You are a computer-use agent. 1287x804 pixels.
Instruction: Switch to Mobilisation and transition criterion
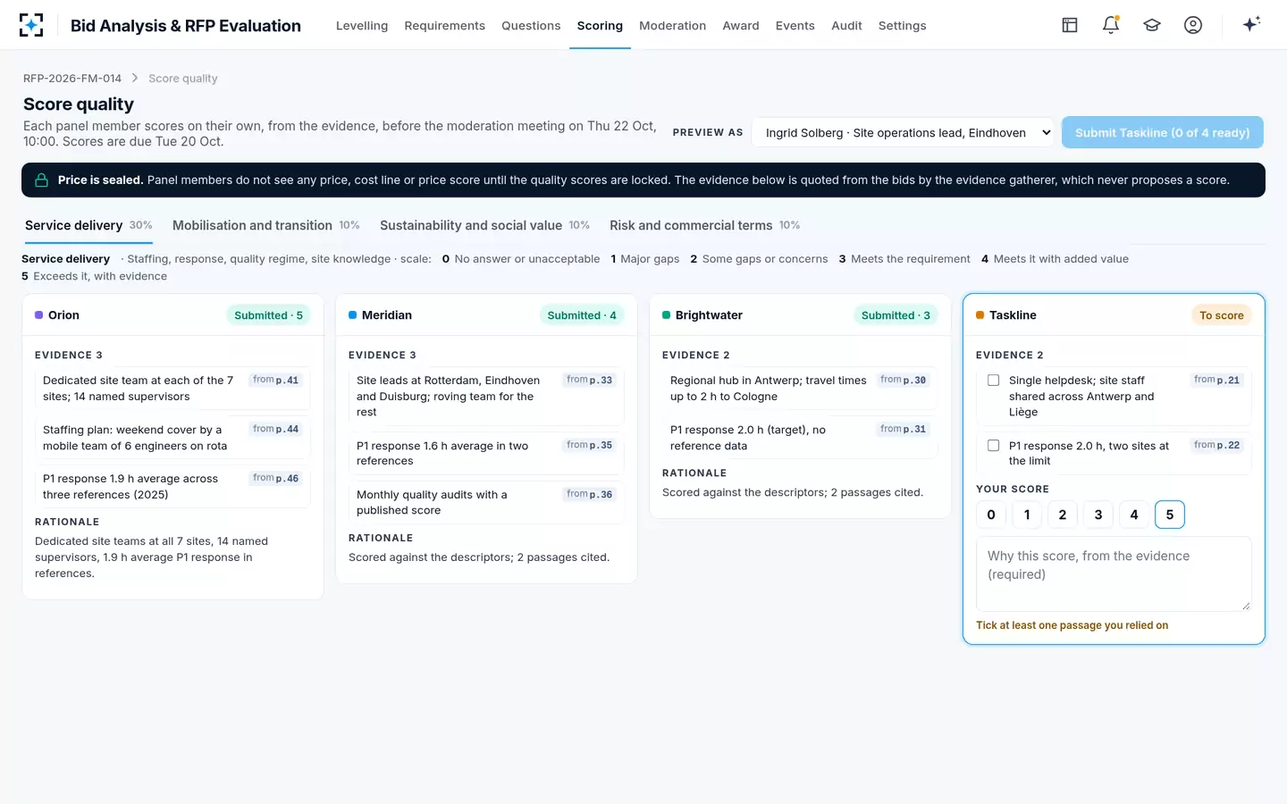point(266,226)
